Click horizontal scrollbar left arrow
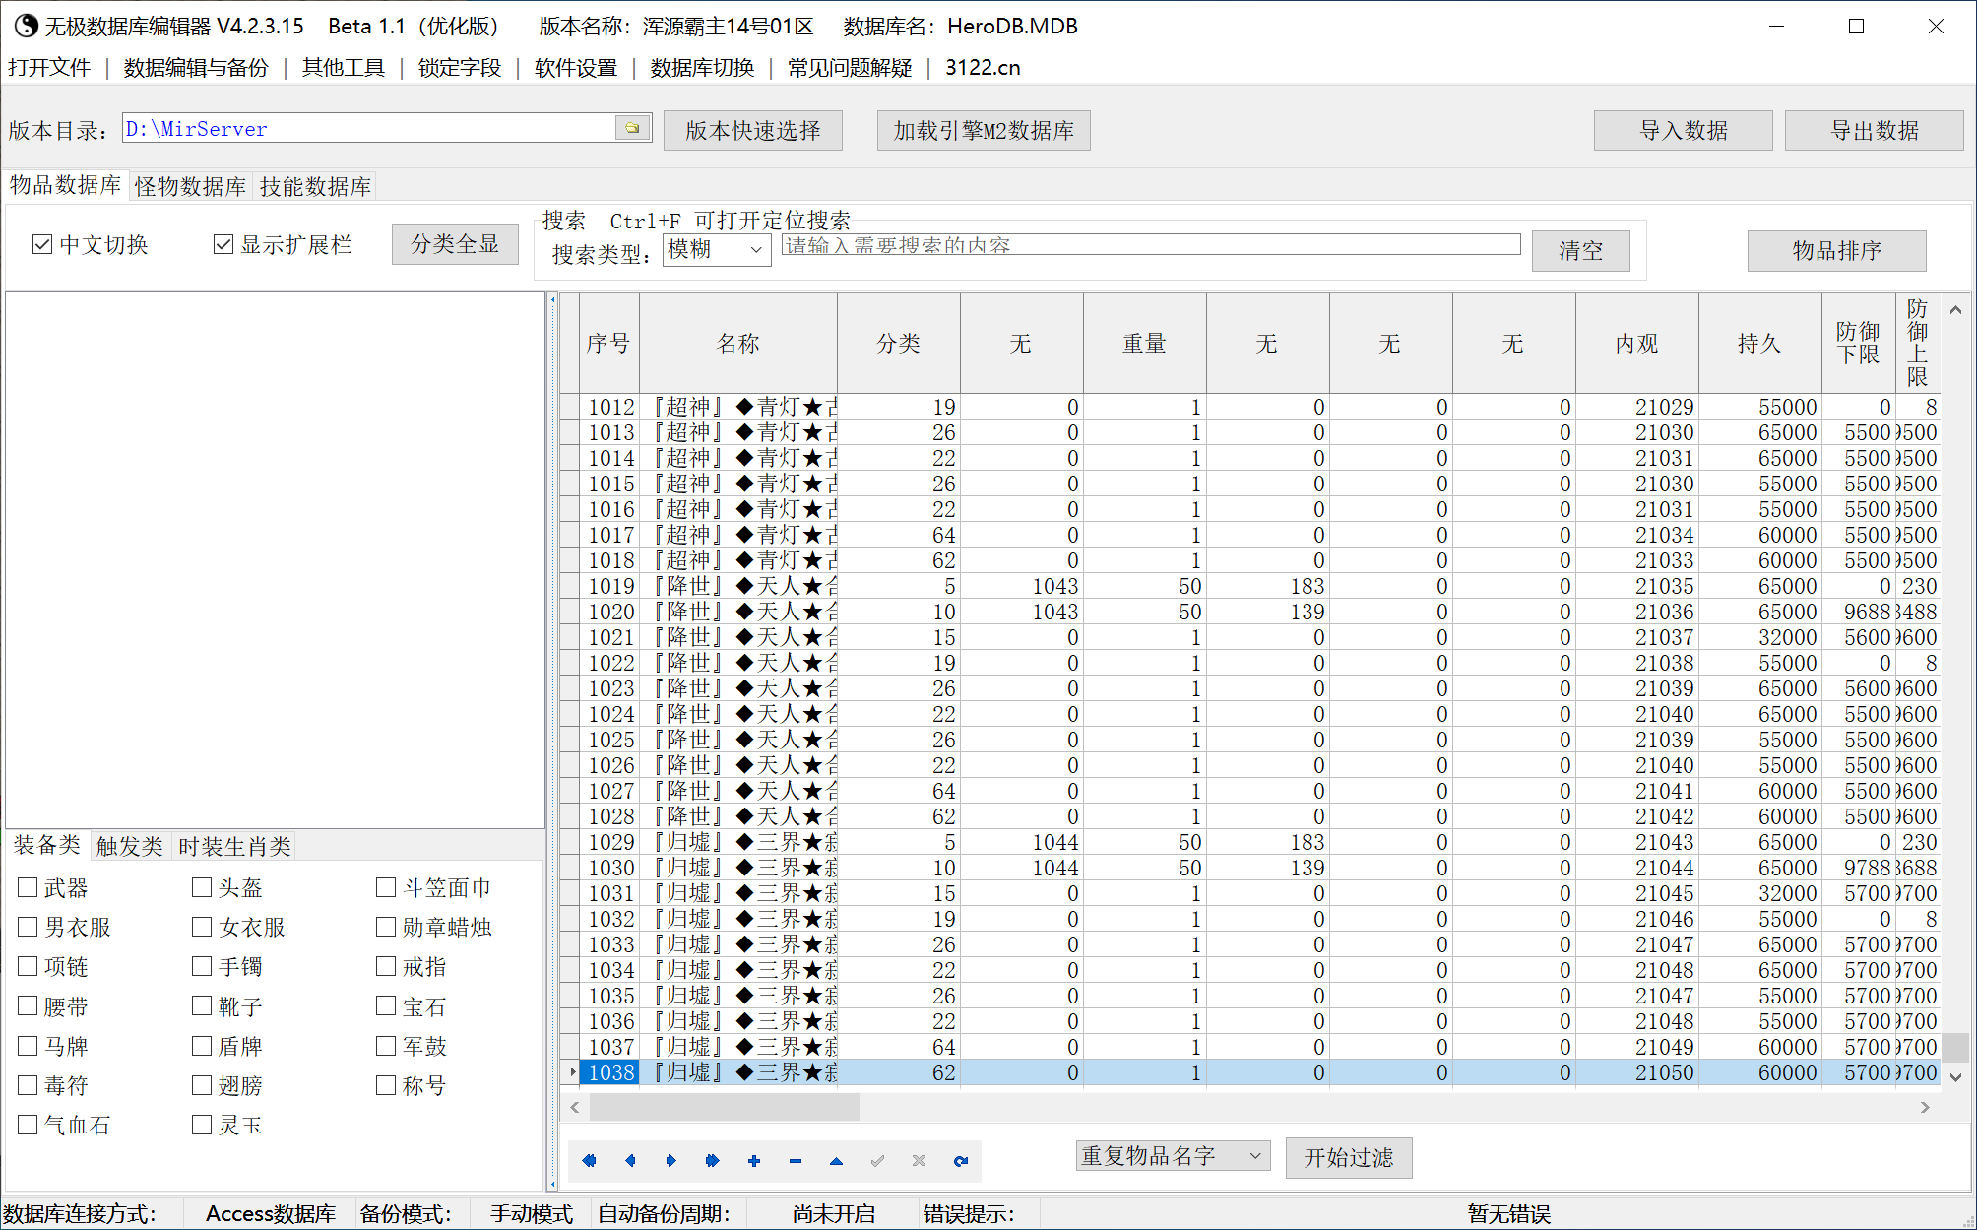Image resolution: width=1977 pixels, height=1230 pixels. pyautogui.click(x=575, y=1108)
